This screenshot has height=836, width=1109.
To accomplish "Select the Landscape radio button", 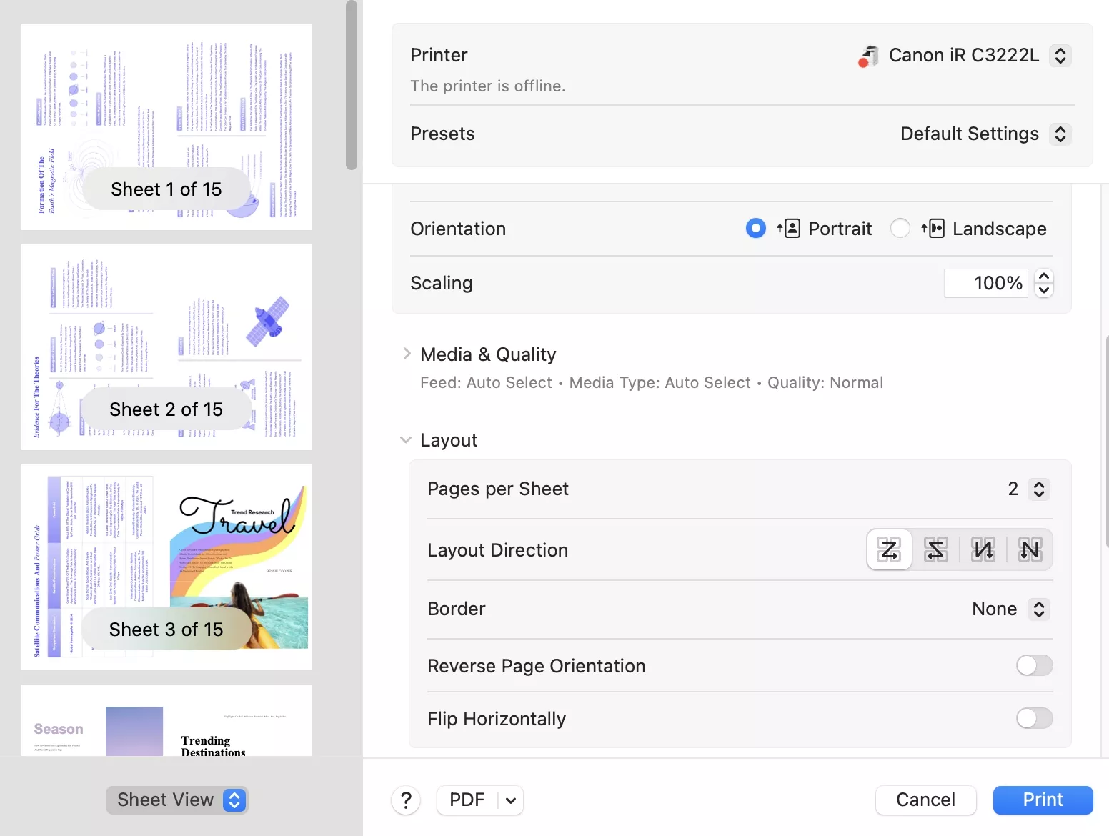I will (x=900, y=229).
